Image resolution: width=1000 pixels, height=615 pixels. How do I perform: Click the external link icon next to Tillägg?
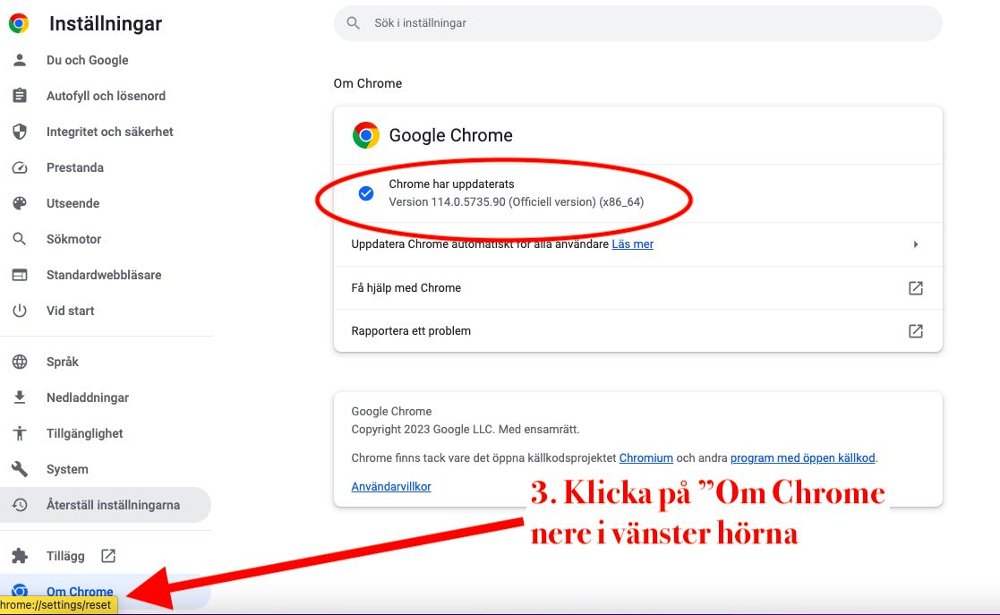pyautogui.click(x=108, y=556)
